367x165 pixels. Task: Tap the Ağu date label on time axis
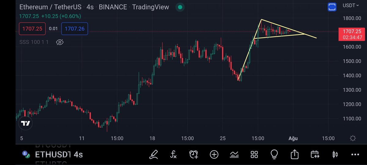[x=293, y=138]
